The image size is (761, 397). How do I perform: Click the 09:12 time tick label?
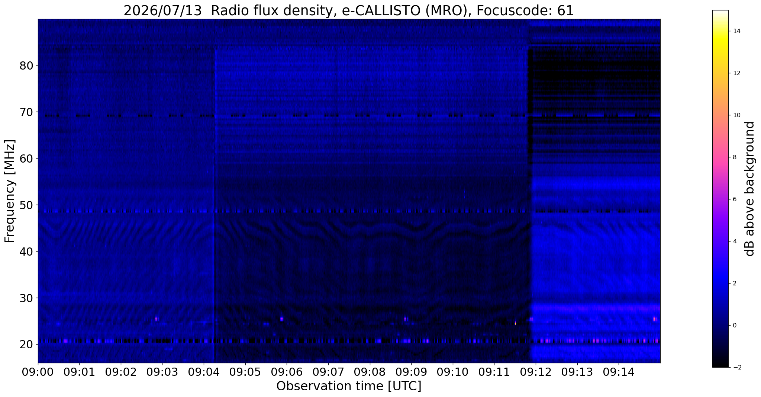[536, 372]
